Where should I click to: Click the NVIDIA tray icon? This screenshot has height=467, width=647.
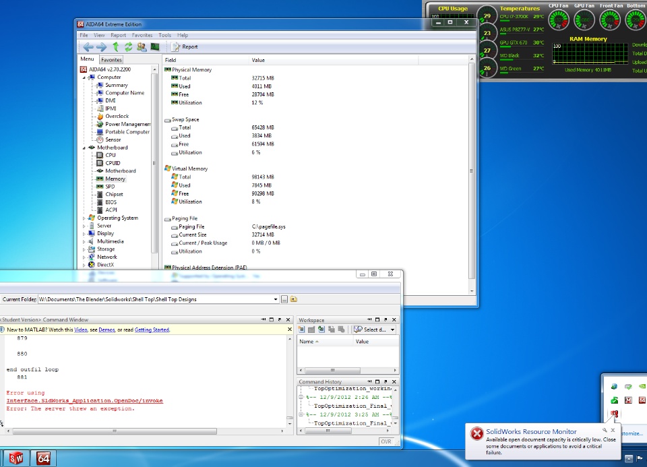point(642,387)
